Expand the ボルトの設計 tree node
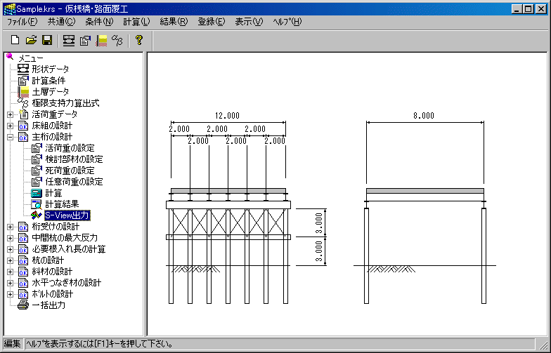This screenshot has width=551, height=353. pyautogui.click(x=10, y=294)
